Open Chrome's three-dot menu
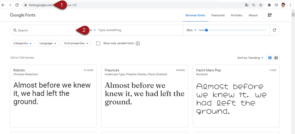This screenshot has height=134, width=295. coord(290,5)
